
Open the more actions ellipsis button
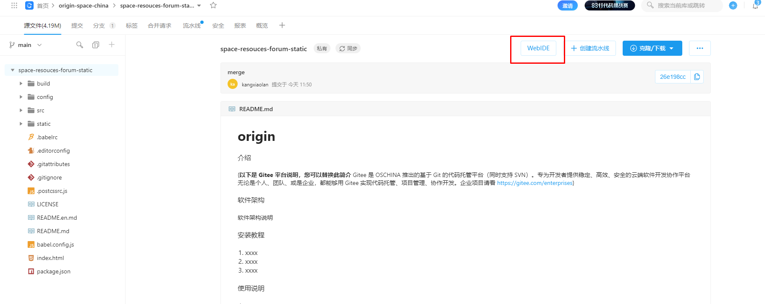(700, 48)
